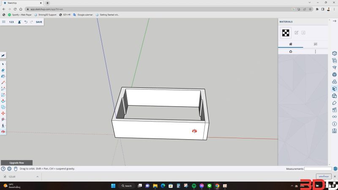Image resolution: width=338 pixels, height=190 pixels.
Task: Open the hamburger main menu
Action: 4,22
